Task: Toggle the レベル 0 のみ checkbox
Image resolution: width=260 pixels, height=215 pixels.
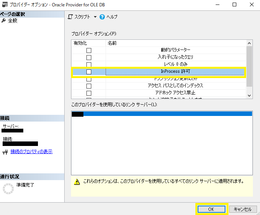Action: [x=89, y=65]
